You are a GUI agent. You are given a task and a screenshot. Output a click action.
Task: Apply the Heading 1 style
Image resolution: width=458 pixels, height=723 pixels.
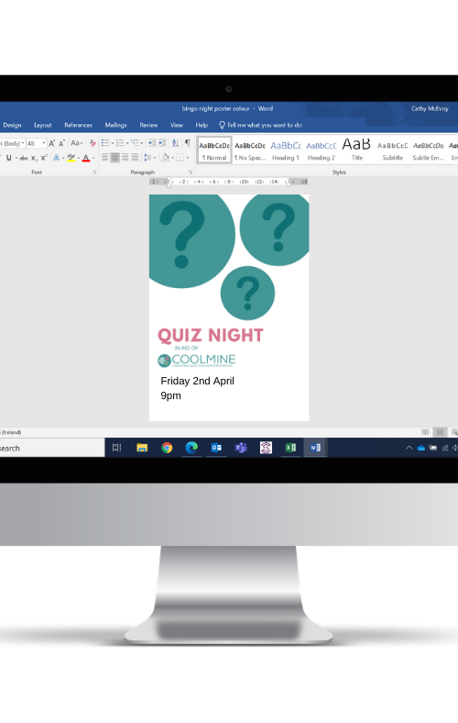click(x=286, y=150)
